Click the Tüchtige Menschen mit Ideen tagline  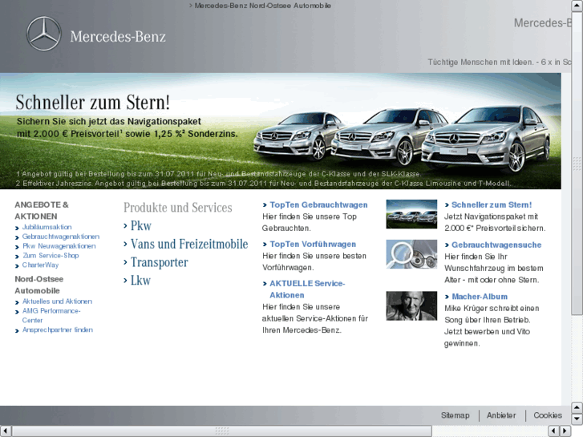pyautogui.click(x=500, y=62)
